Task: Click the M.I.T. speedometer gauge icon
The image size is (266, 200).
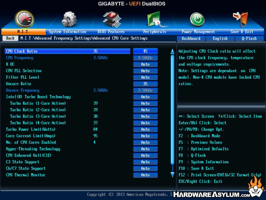Action: (x=25, y=19)
